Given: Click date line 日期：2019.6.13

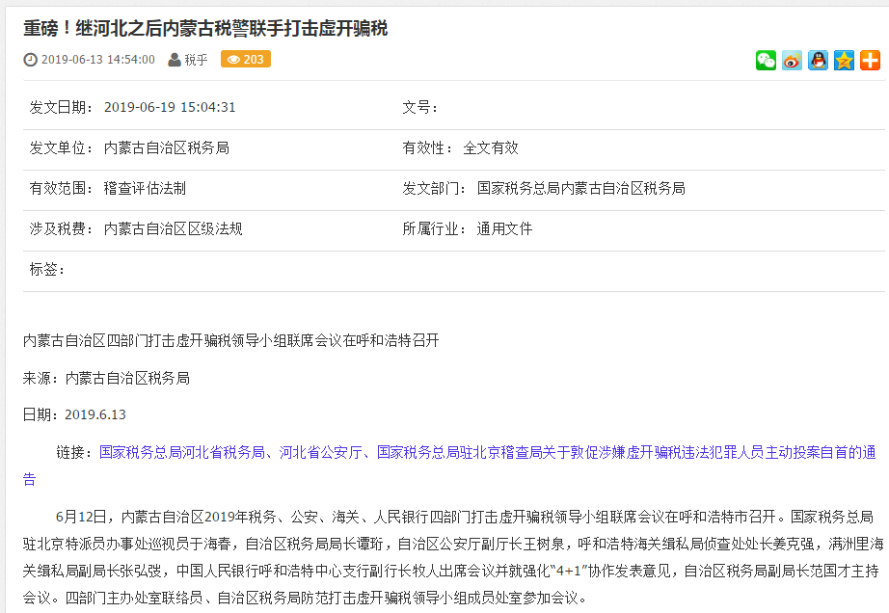Looking at the screenshot, I should (74, 414).
